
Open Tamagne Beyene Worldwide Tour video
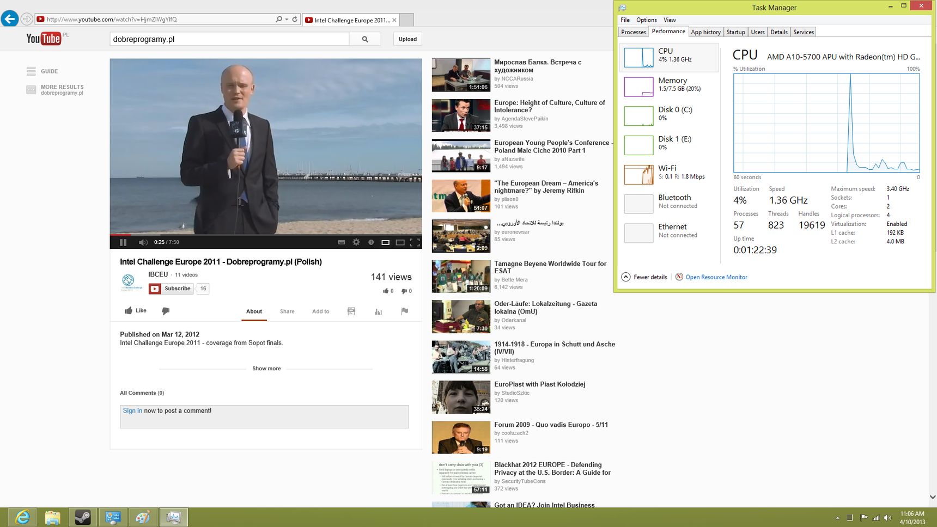tap(550, 267)
